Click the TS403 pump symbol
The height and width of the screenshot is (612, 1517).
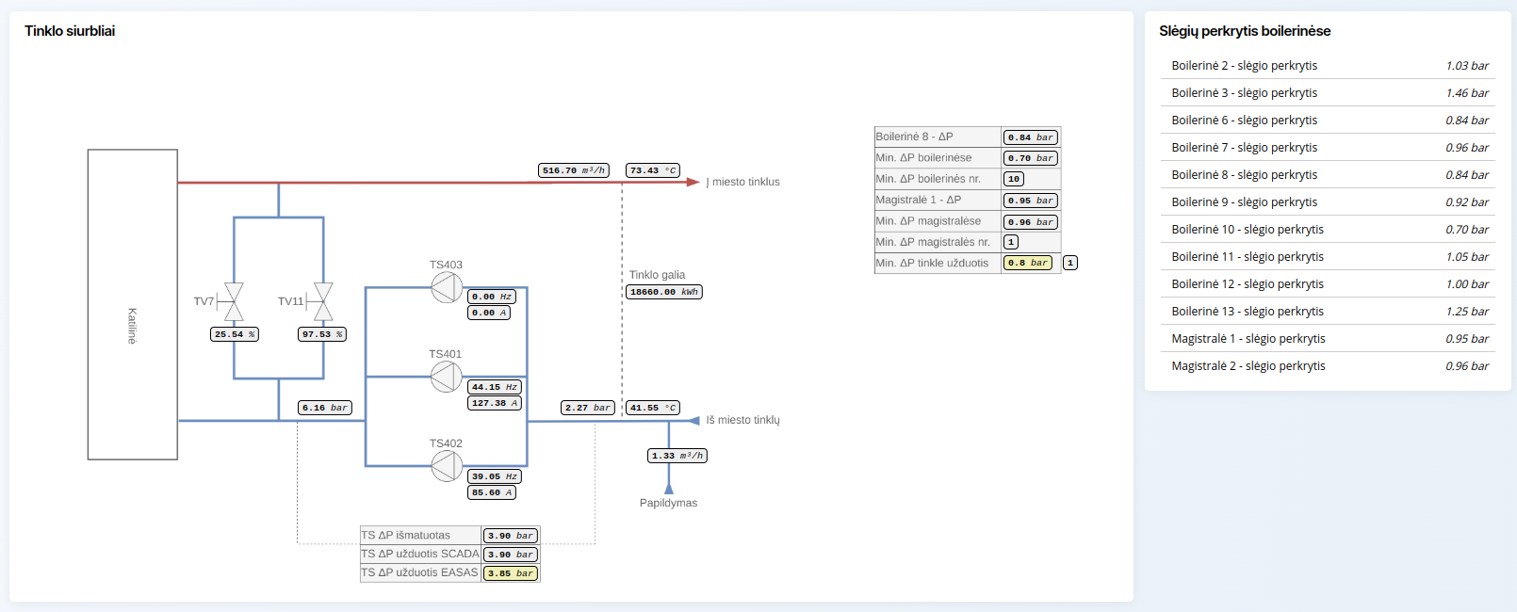click(447, 287)
